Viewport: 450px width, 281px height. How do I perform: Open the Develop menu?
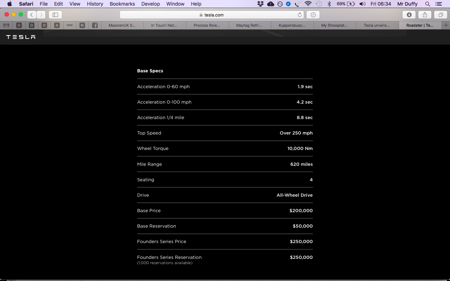[150, 4]
